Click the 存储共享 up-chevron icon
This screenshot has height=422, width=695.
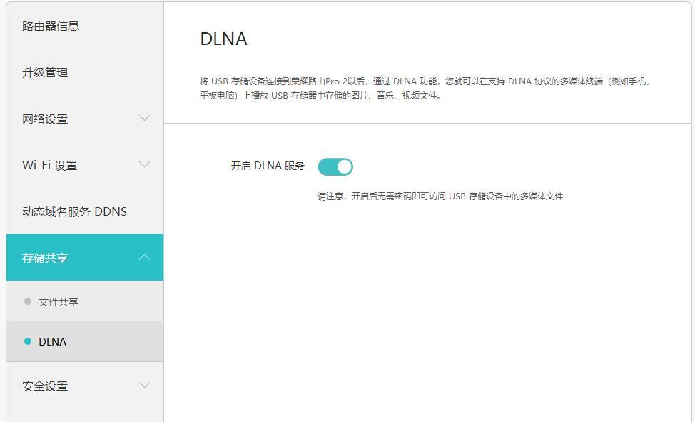(x=145, y=257)
